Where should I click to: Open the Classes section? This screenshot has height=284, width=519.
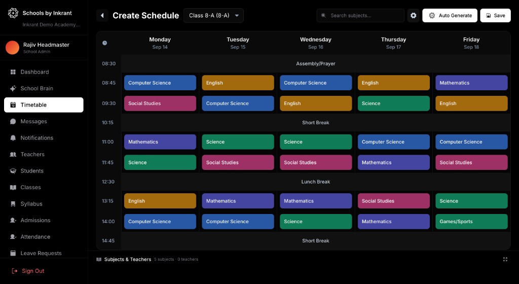pos(44,187)
